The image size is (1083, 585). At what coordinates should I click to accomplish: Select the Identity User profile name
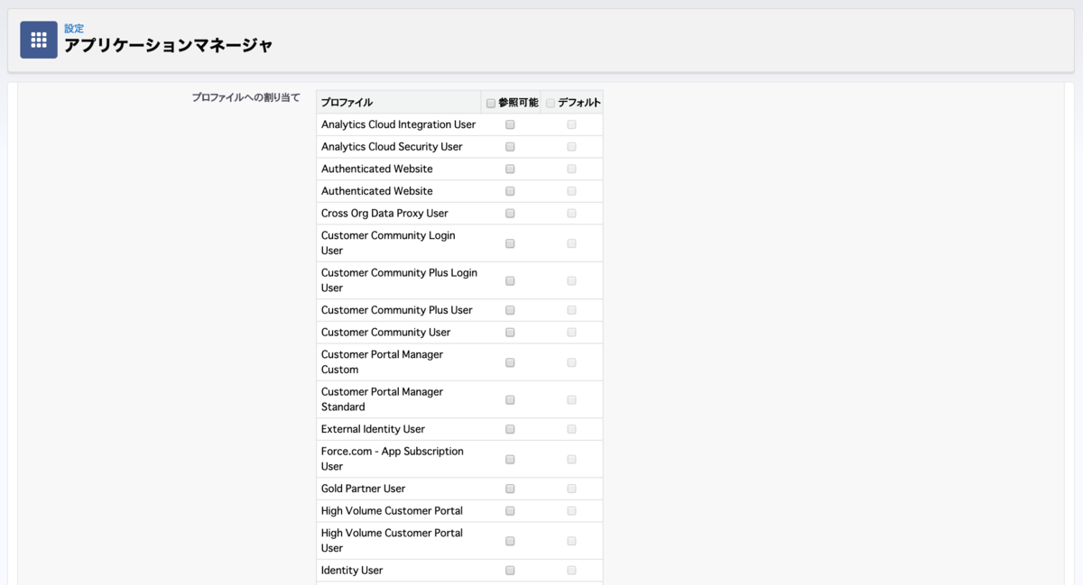(x=352, y=571)
